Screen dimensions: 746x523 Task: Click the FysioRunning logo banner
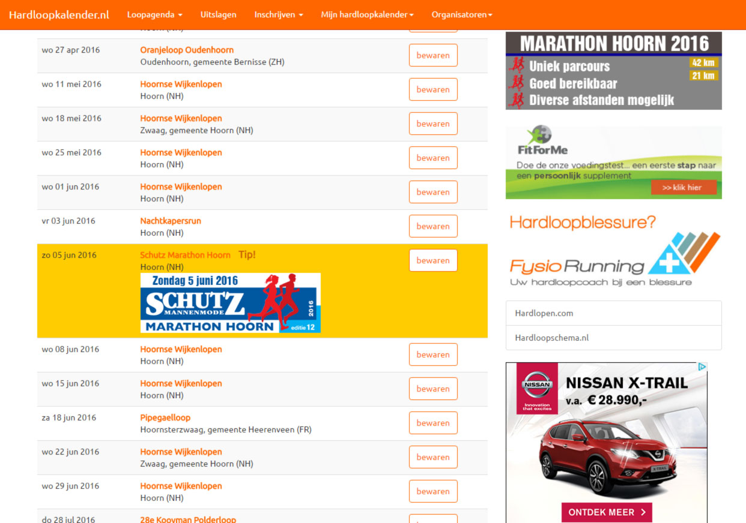(613, 252)
